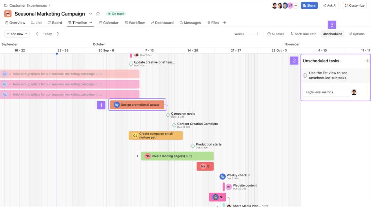The width and height of the screenshot is (371, 207).
Task: Change sorting via Sort: Due date
Action: [x=303, y=34]
